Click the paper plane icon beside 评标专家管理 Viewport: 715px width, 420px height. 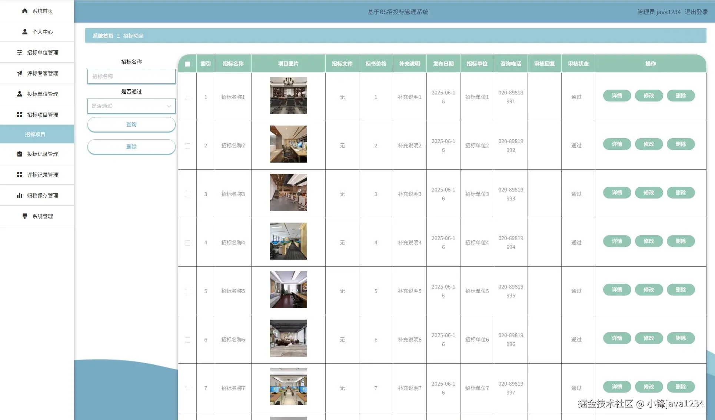click(x=20, y=73)
